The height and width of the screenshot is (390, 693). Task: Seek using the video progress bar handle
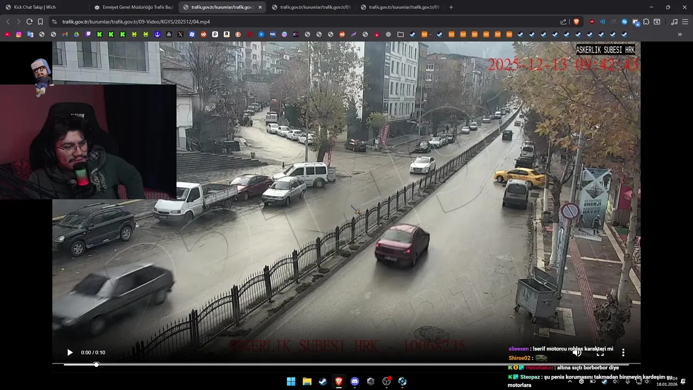pos(96,365)
